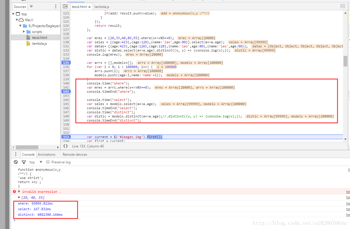Click the red error icon in console

tap(14, 192)
